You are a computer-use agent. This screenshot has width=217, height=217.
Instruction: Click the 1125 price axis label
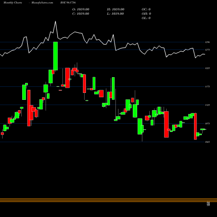pyautogui.click(x=207, y=105)
